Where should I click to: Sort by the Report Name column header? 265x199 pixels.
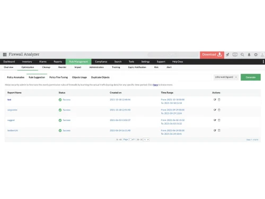point(14,93)
